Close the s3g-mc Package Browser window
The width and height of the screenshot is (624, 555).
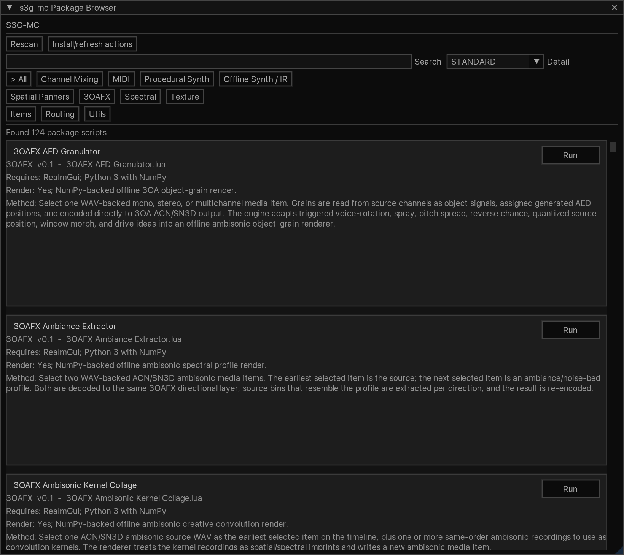(x=614, y=8)
